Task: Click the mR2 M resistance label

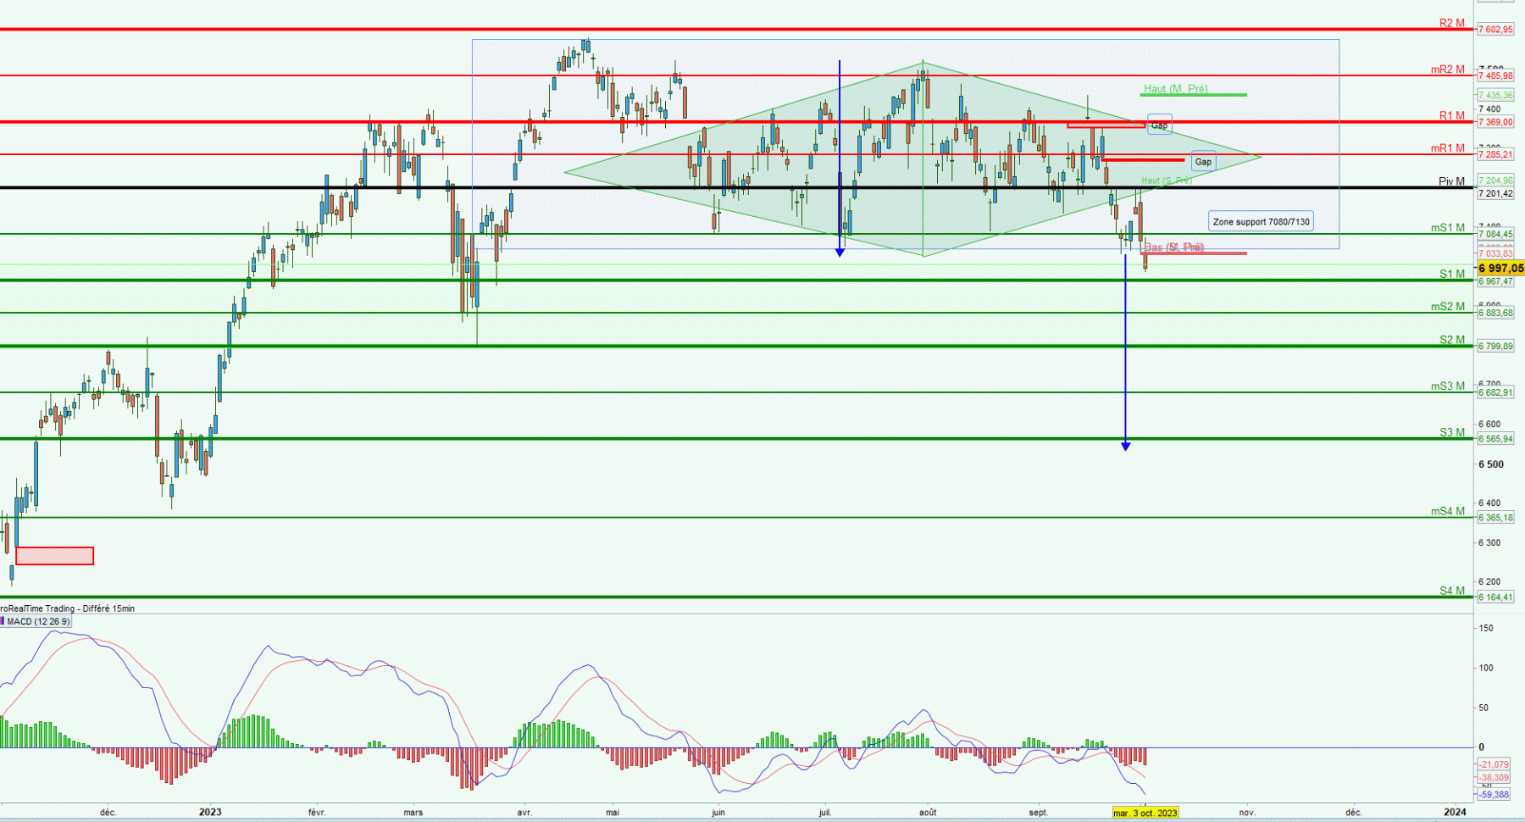Action: [x=1448, y=69]
